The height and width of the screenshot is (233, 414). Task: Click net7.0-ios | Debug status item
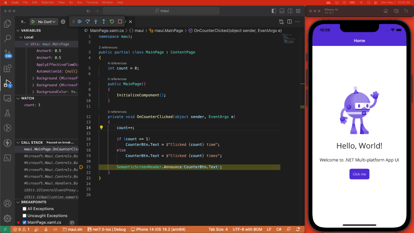(107, 229)
